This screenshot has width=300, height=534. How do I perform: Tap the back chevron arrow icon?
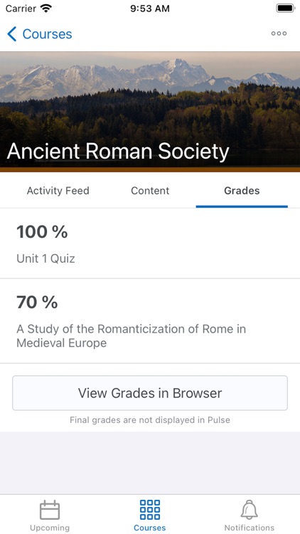[x=11, y=34]
